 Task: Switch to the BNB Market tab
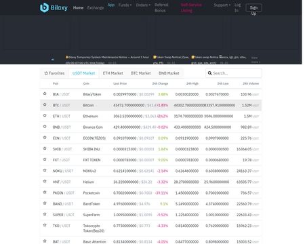(169, 73)
